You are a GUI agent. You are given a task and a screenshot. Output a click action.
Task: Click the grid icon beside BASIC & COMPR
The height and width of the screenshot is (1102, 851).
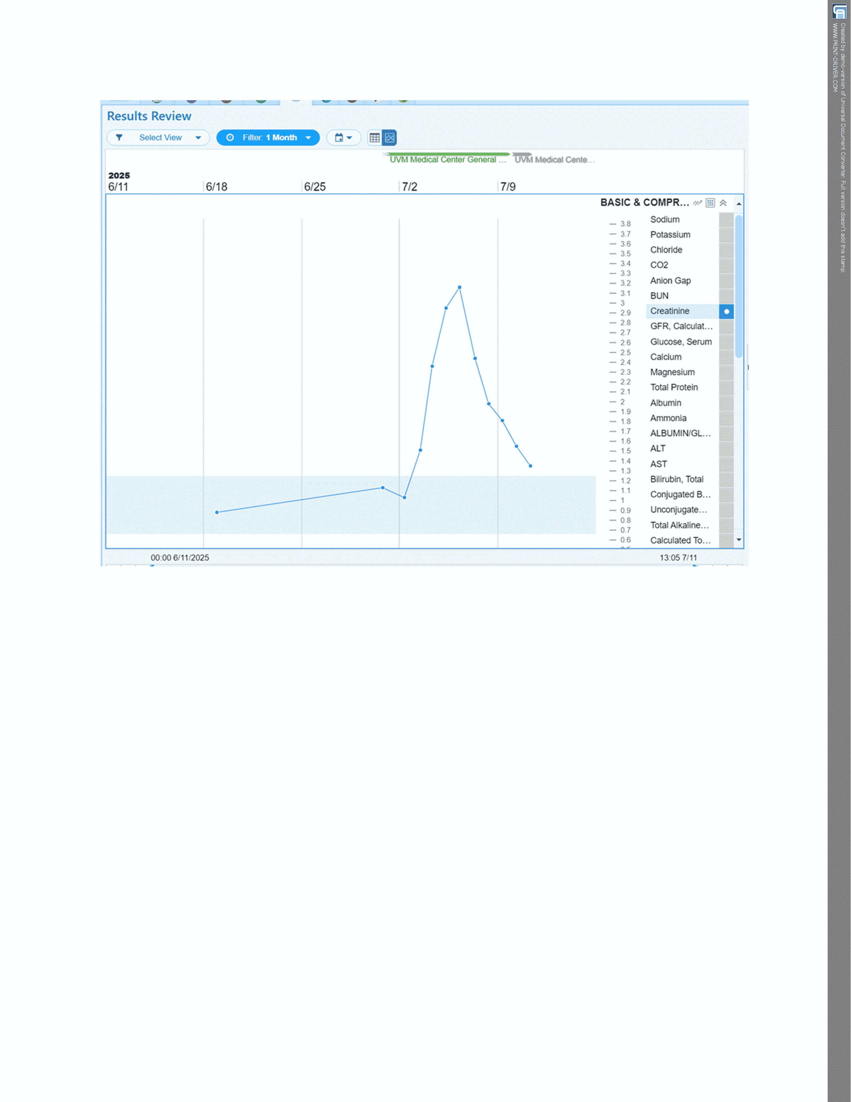pos(710,203)
